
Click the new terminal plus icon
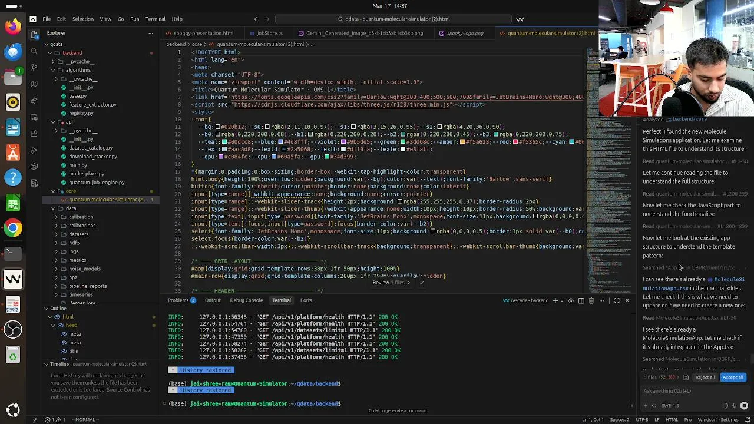pos(555,300)
